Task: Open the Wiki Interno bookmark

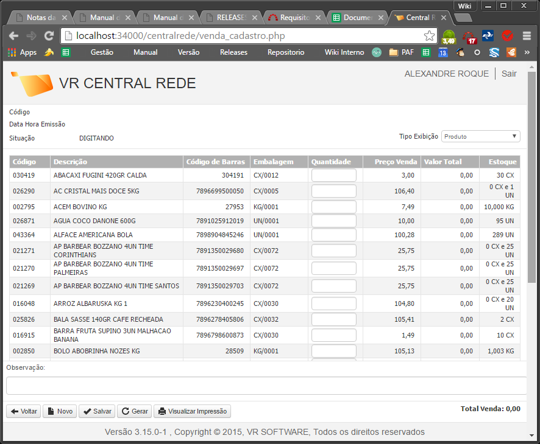Action: pos(344,52)
